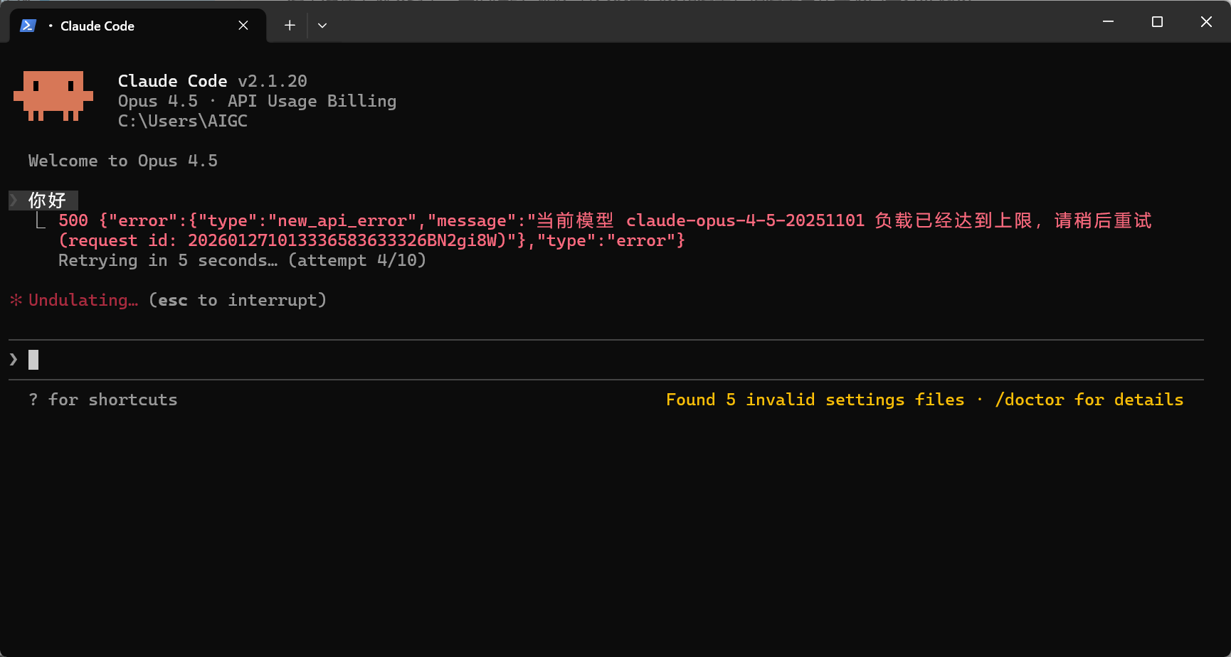Click the Claude Code v2.1.20 title text

tap(213, 81)
